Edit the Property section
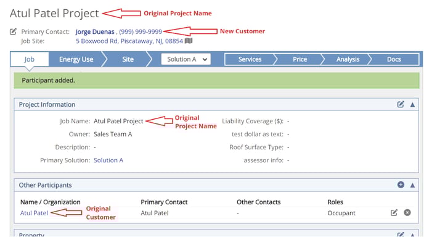The height and width of the screenshot is (240, 424). [x=401, y=234]
